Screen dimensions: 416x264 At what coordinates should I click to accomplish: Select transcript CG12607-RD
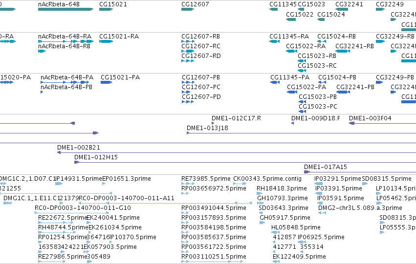pos(188,61)
